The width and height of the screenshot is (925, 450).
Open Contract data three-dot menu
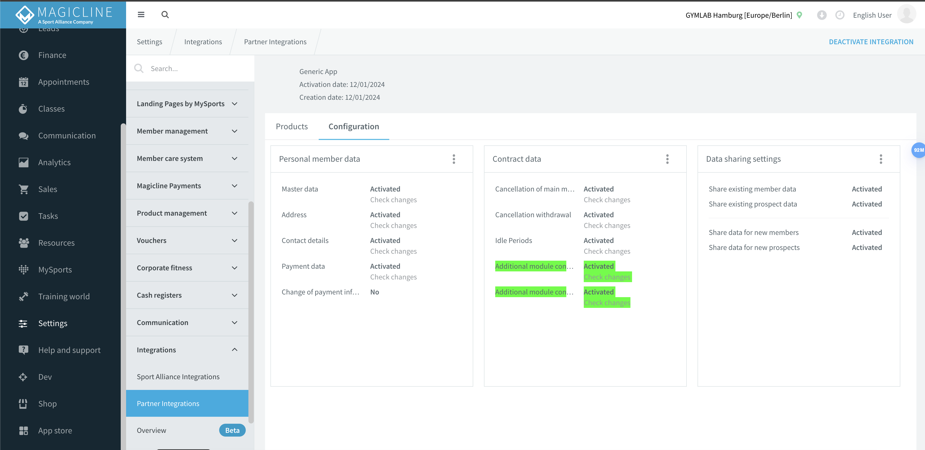[667, 159]
